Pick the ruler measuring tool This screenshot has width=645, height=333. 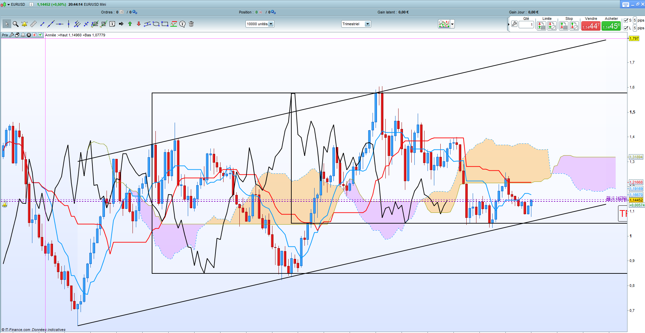tap(33, 24)
